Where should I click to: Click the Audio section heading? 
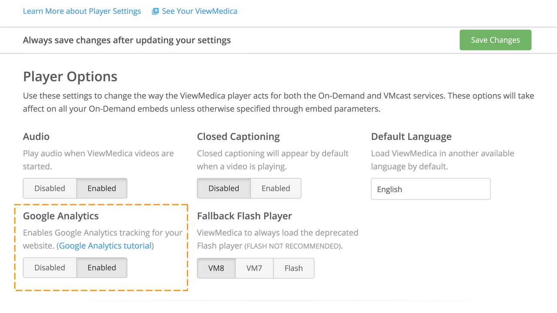(36, 137)
